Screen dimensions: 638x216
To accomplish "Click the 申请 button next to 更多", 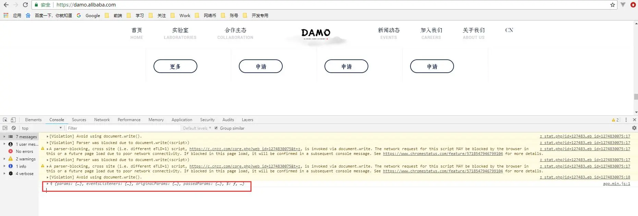I will pyautogui.click(x=261, y=66).
